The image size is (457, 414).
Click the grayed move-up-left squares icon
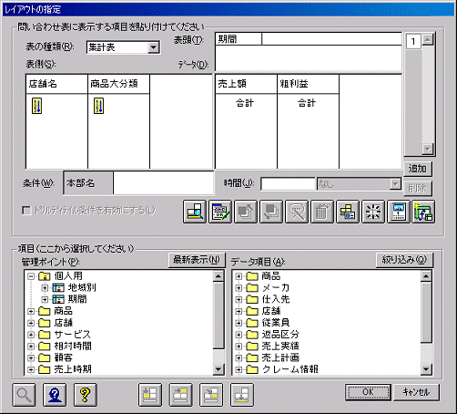click(x=246, y=212)
